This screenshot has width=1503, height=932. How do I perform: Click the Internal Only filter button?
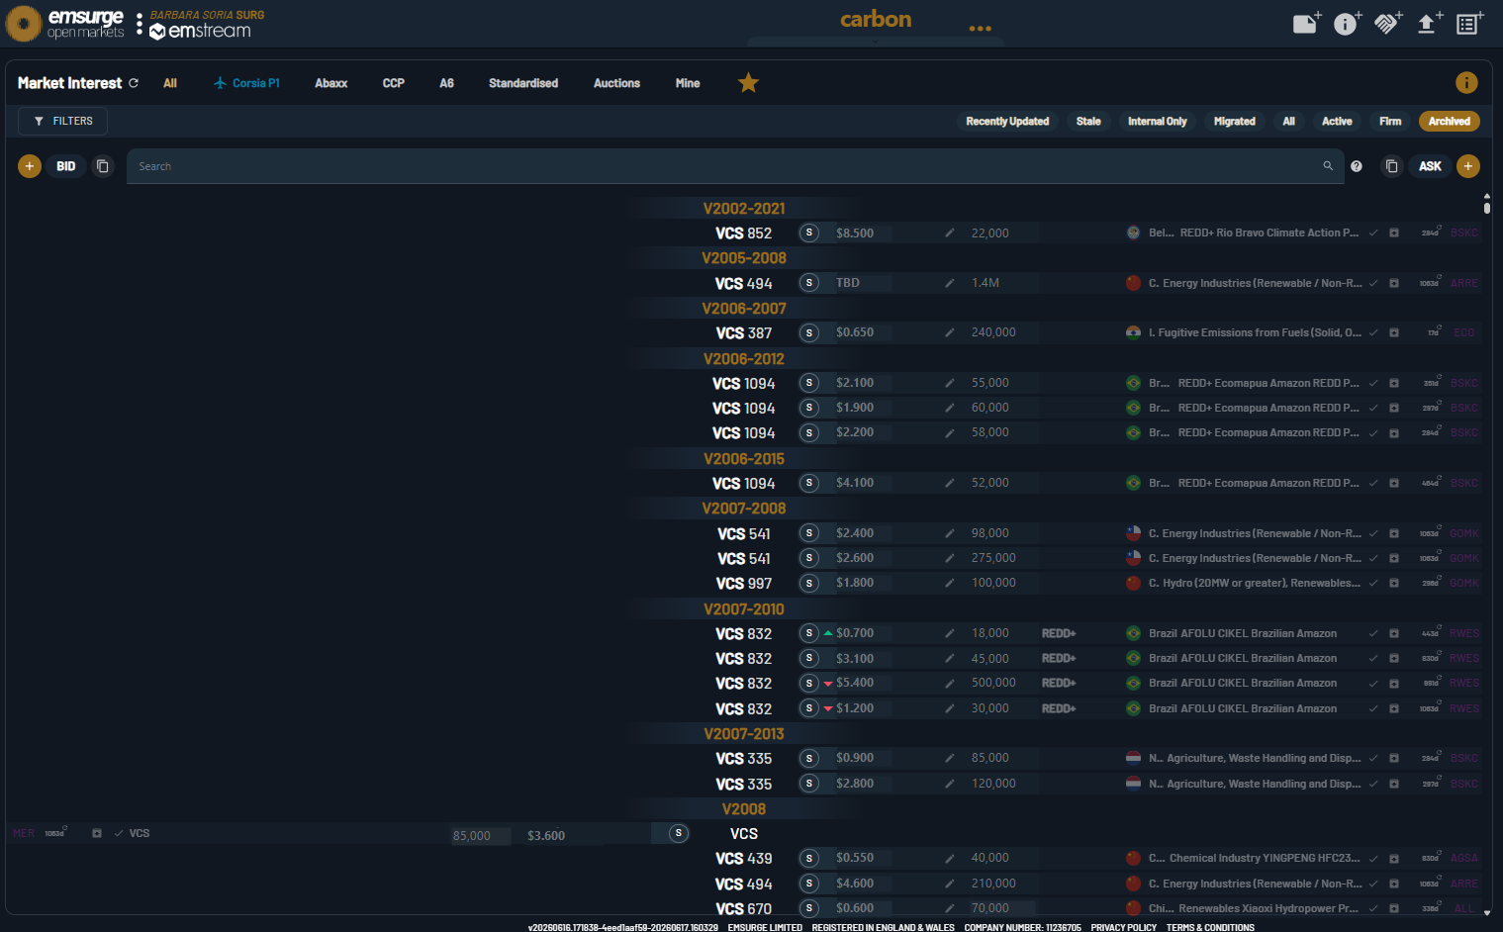(1158, 121)
